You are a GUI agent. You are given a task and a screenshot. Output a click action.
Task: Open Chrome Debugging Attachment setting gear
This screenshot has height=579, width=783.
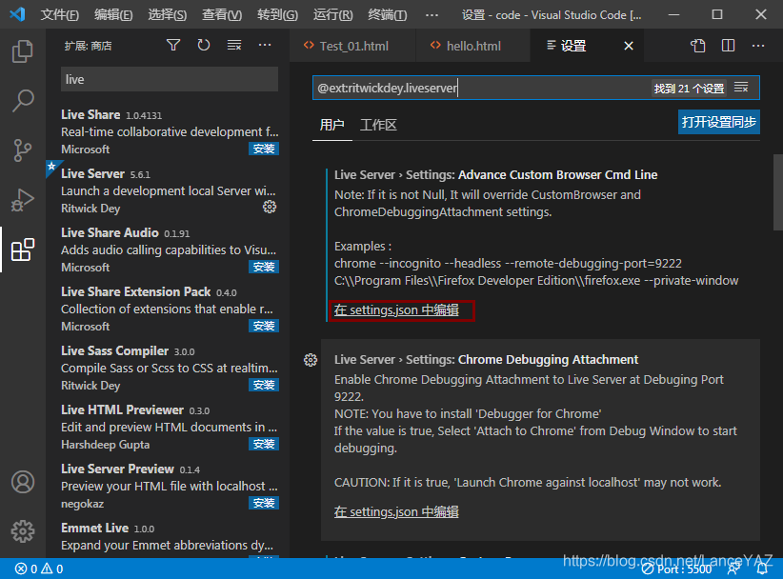point(311,360)
